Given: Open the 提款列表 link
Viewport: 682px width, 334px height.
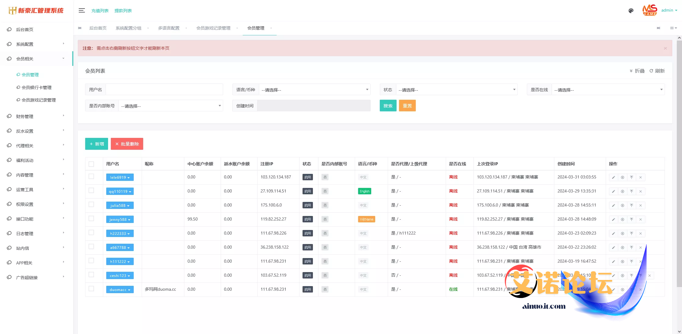Looking at the screenshot, I should coord(123,11).
